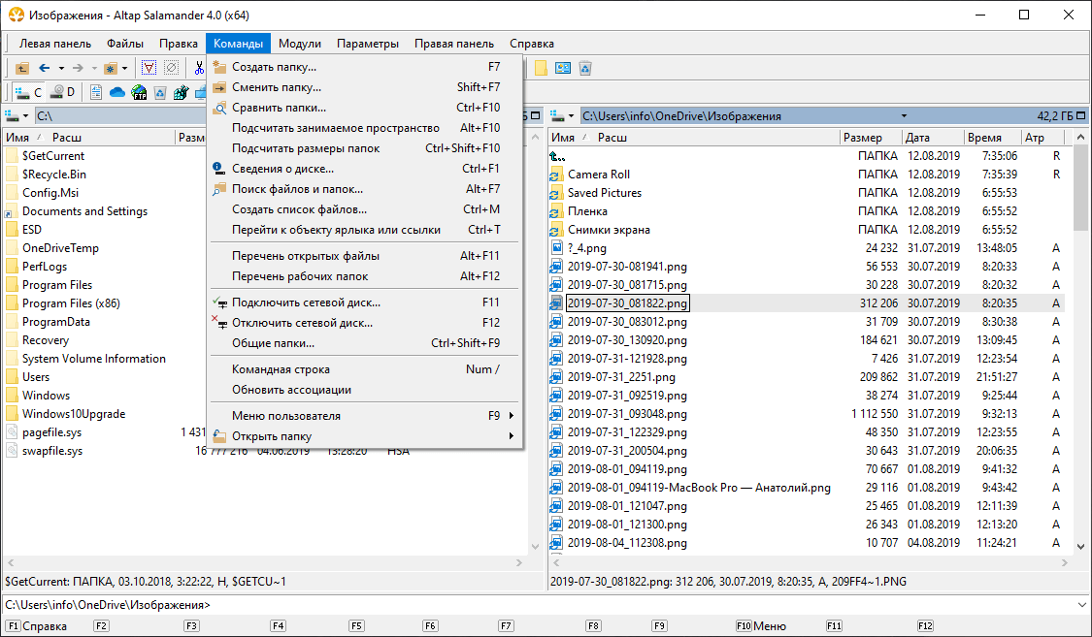Open Модули menu
The height and width of the screenshot is (637, 1092).
pyautogui.click(x=300, y=43)
